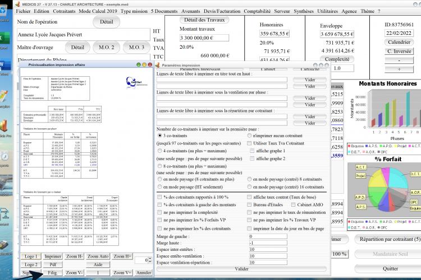The width and height of the screenshot is (421, 280).
Task: Click the M.O. 2 button
Action: [106, 48]
